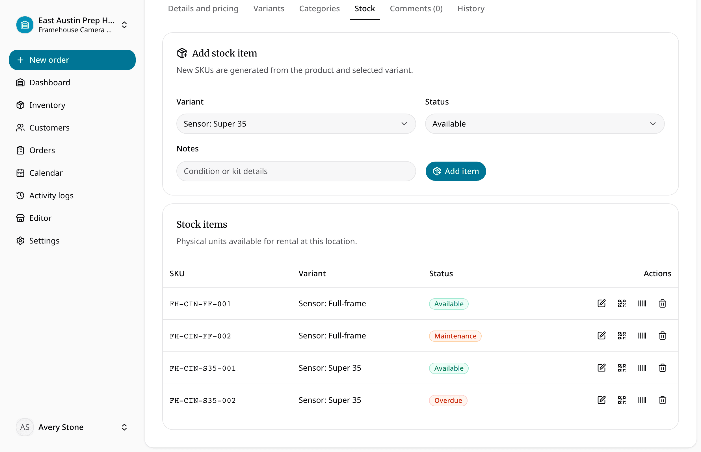Viewport: 701px width, 452px height.
Task: Focus the Notes condition or kit details field
Action: coord(296,171)
